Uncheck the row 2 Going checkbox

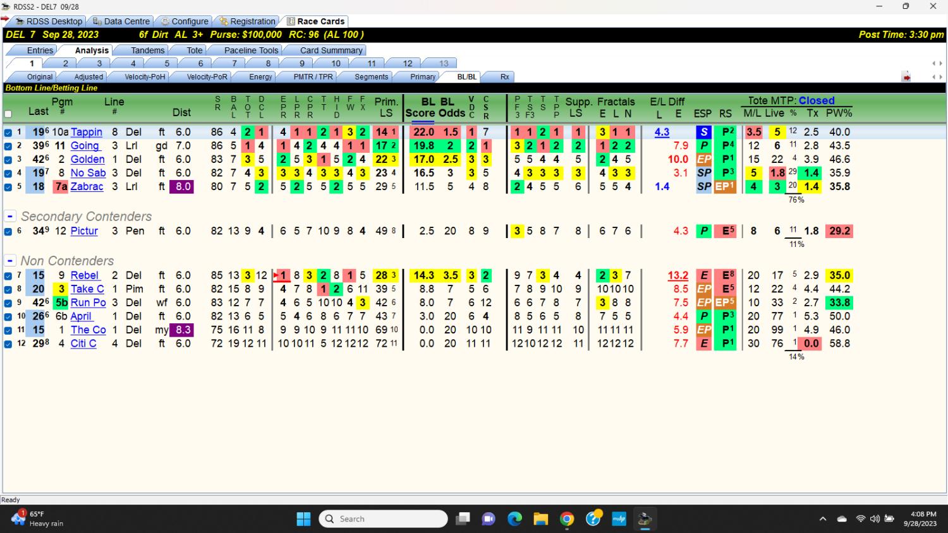(x=8, y=146)
